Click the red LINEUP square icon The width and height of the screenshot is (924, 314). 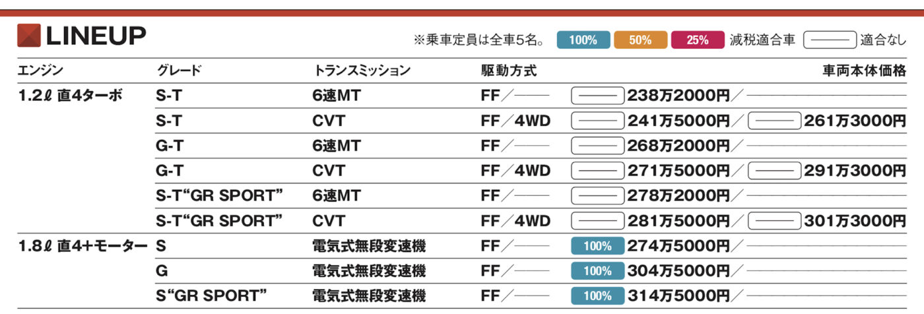tap(30, 36)
